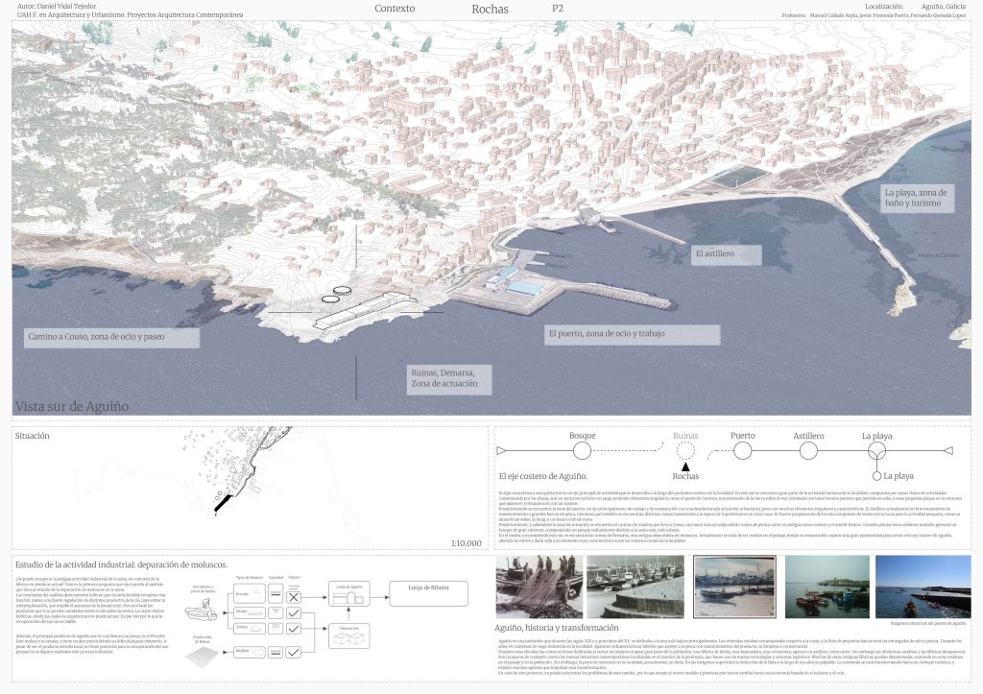Image resolution: width=983 pixels, height=694 pixels.
Task: Click the Bosque circle node on axis
Action: 583,451
